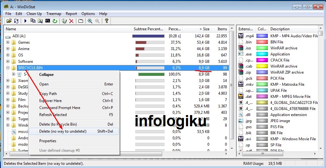Click the green Refresh Selected toolbar icon
Image resolution: width=326 pixels, height=168 pixels.
55,21
